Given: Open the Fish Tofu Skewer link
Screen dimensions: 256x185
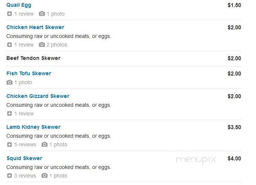Looking at the screenshot, I should point(29,73).
